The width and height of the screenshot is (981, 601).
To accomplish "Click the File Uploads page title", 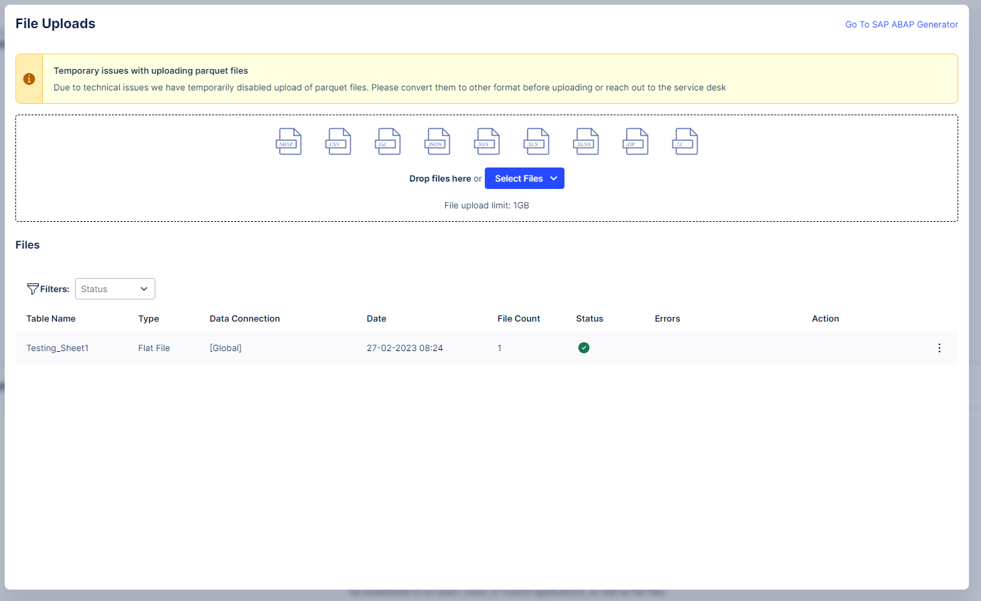I will point(56,23).
